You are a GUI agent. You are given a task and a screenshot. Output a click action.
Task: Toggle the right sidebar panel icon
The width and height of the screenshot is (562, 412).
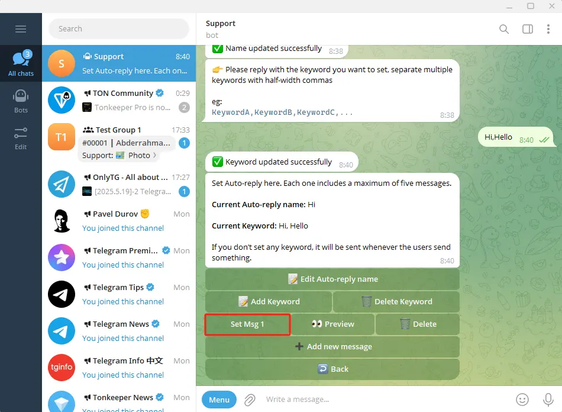[527, 29]
